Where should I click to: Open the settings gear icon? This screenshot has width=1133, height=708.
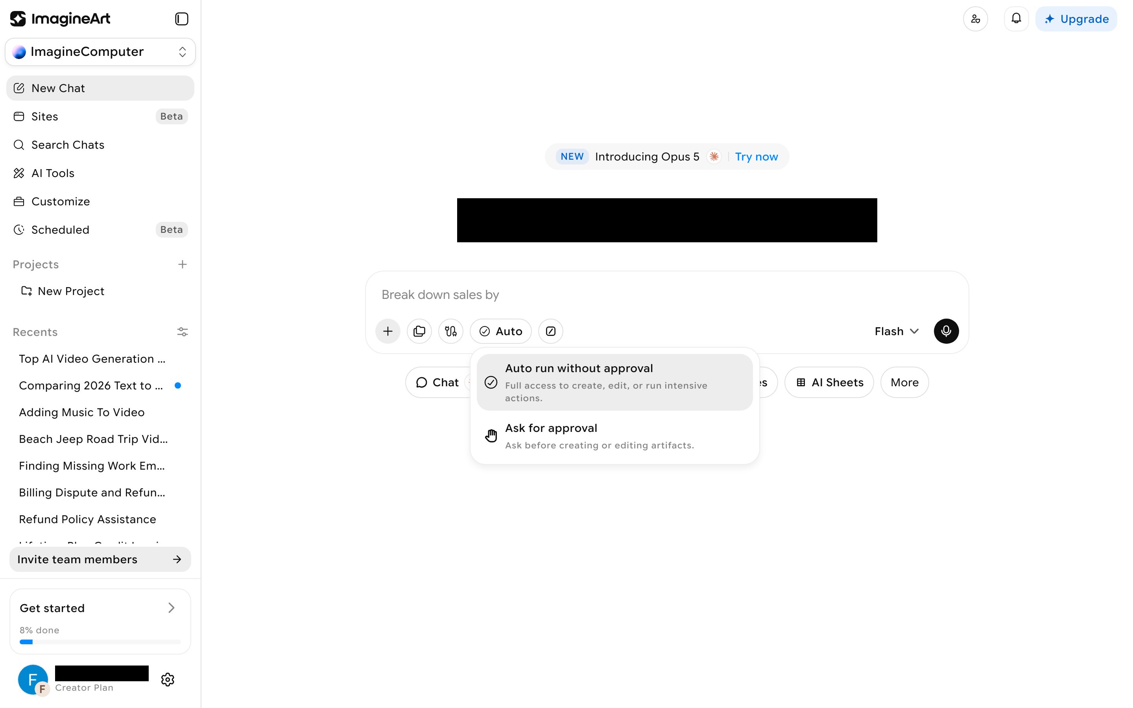pos(168,679)
